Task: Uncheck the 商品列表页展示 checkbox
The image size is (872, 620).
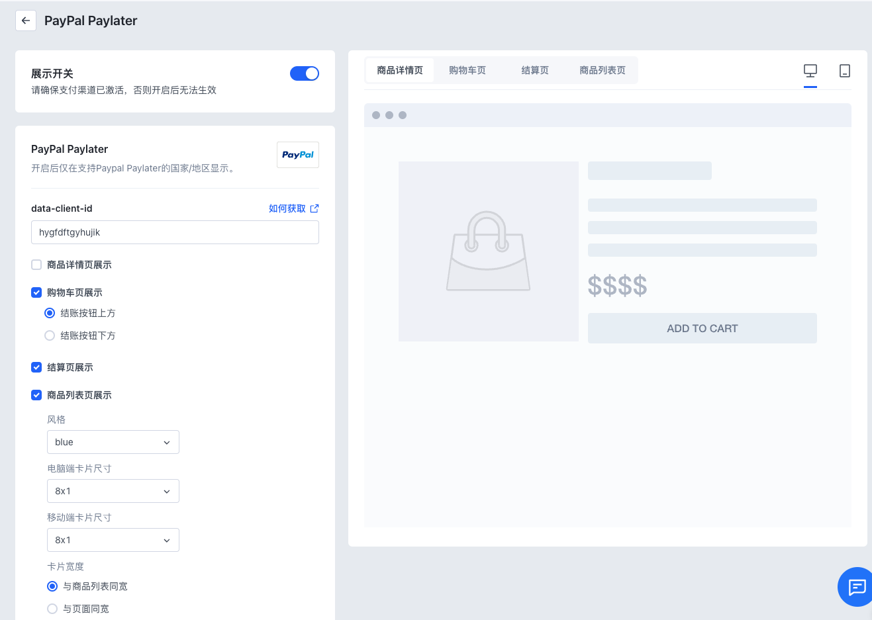Action: (36, 395)
